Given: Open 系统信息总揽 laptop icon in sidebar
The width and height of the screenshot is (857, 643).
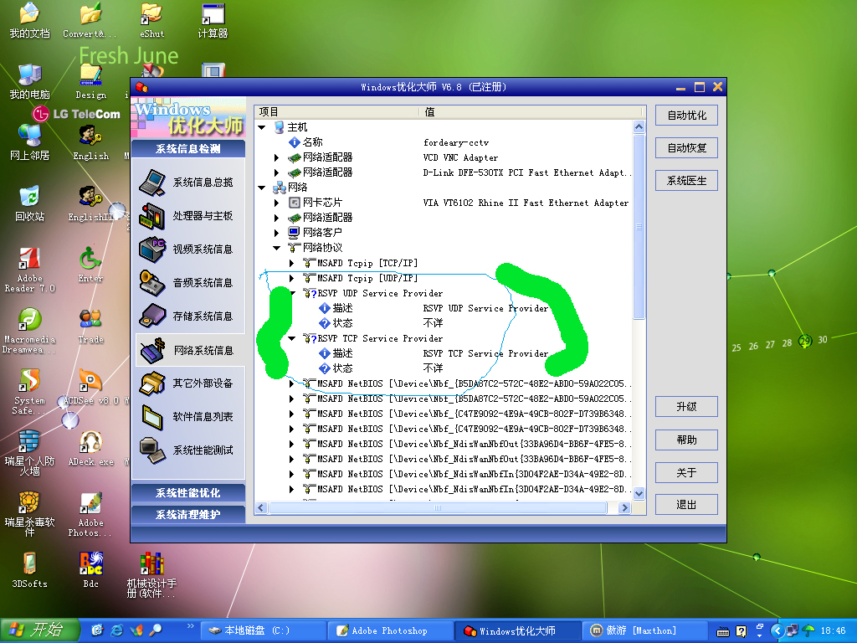Looking at the screenshot, I should click(152, 182).
